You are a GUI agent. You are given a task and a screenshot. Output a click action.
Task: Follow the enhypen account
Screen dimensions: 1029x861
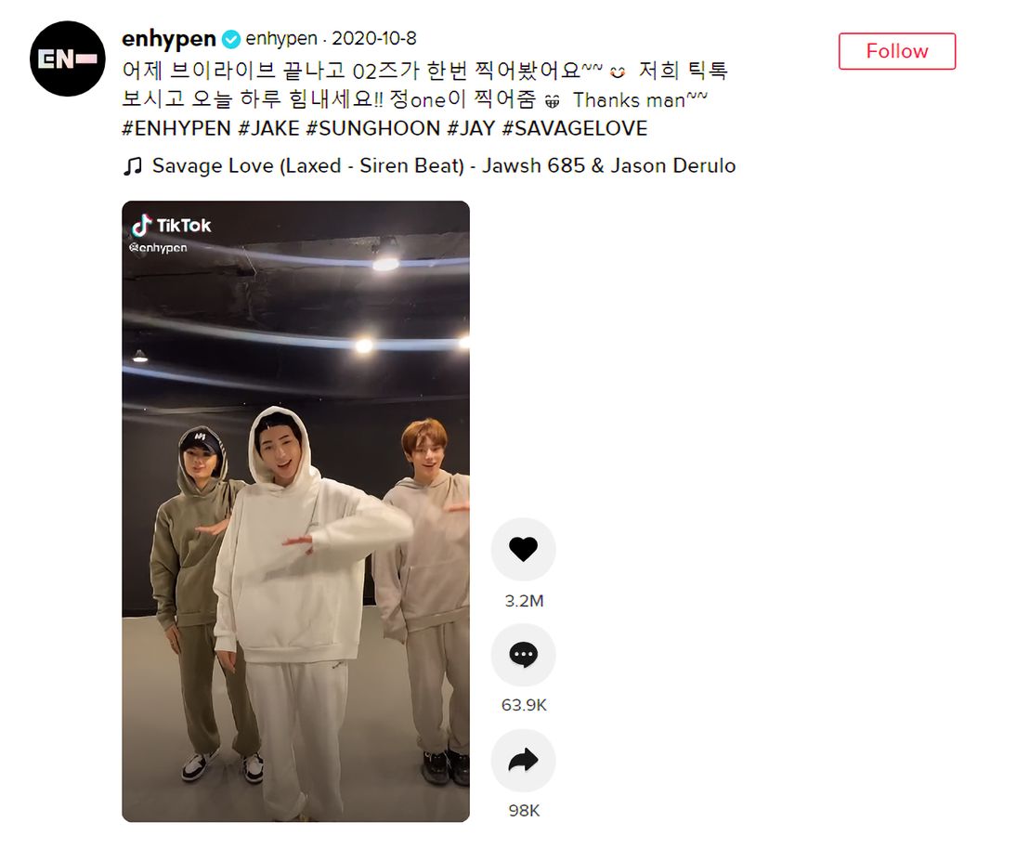(x=897, y=51)
